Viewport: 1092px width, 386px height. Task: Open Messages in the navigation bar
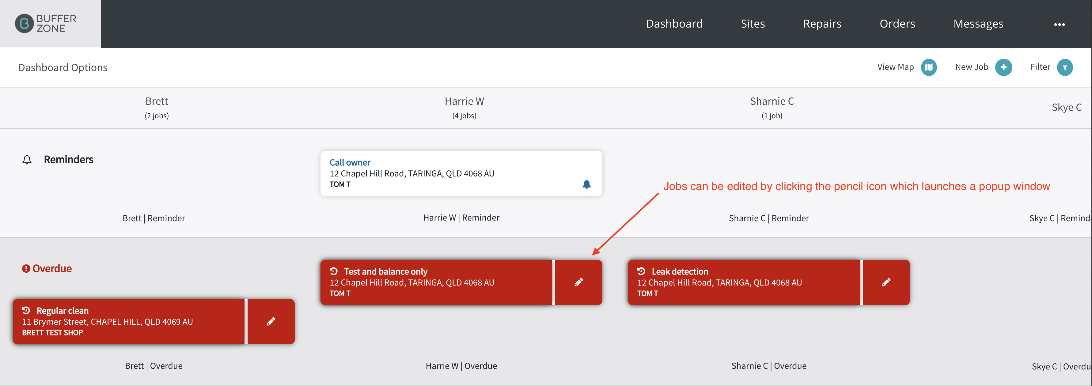[978, 24]
